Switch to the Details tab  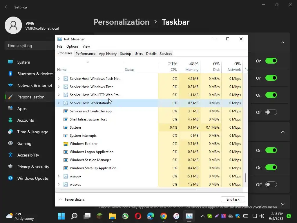point(151,54)
